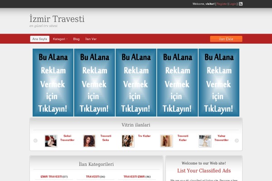The width and height of the screenshot is (272, 181).
Task: Go to previous Vitrin carousel items
Action: pyautogui.click(x=35, y=140)
